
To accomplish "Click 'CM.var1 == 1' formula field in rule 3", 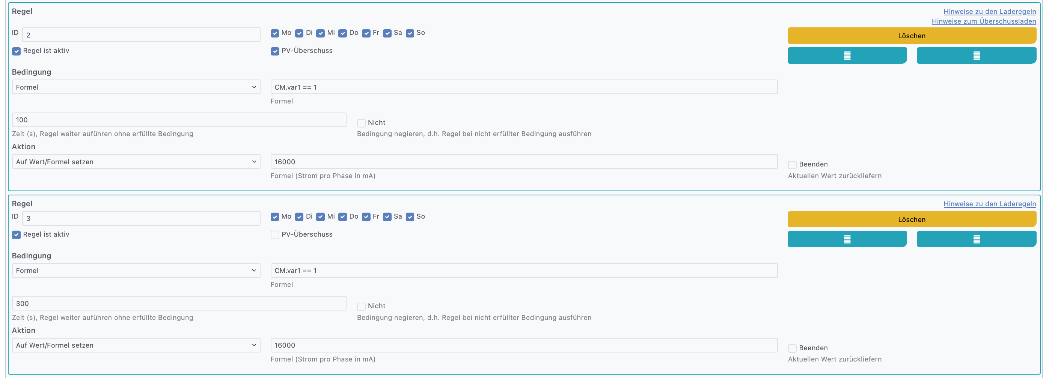I will 524,270.
